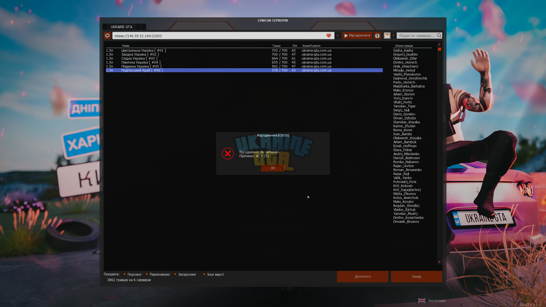Click player Bogdan_Shvidkij in player list
The image size is (546, 307).
pos(406,206)
